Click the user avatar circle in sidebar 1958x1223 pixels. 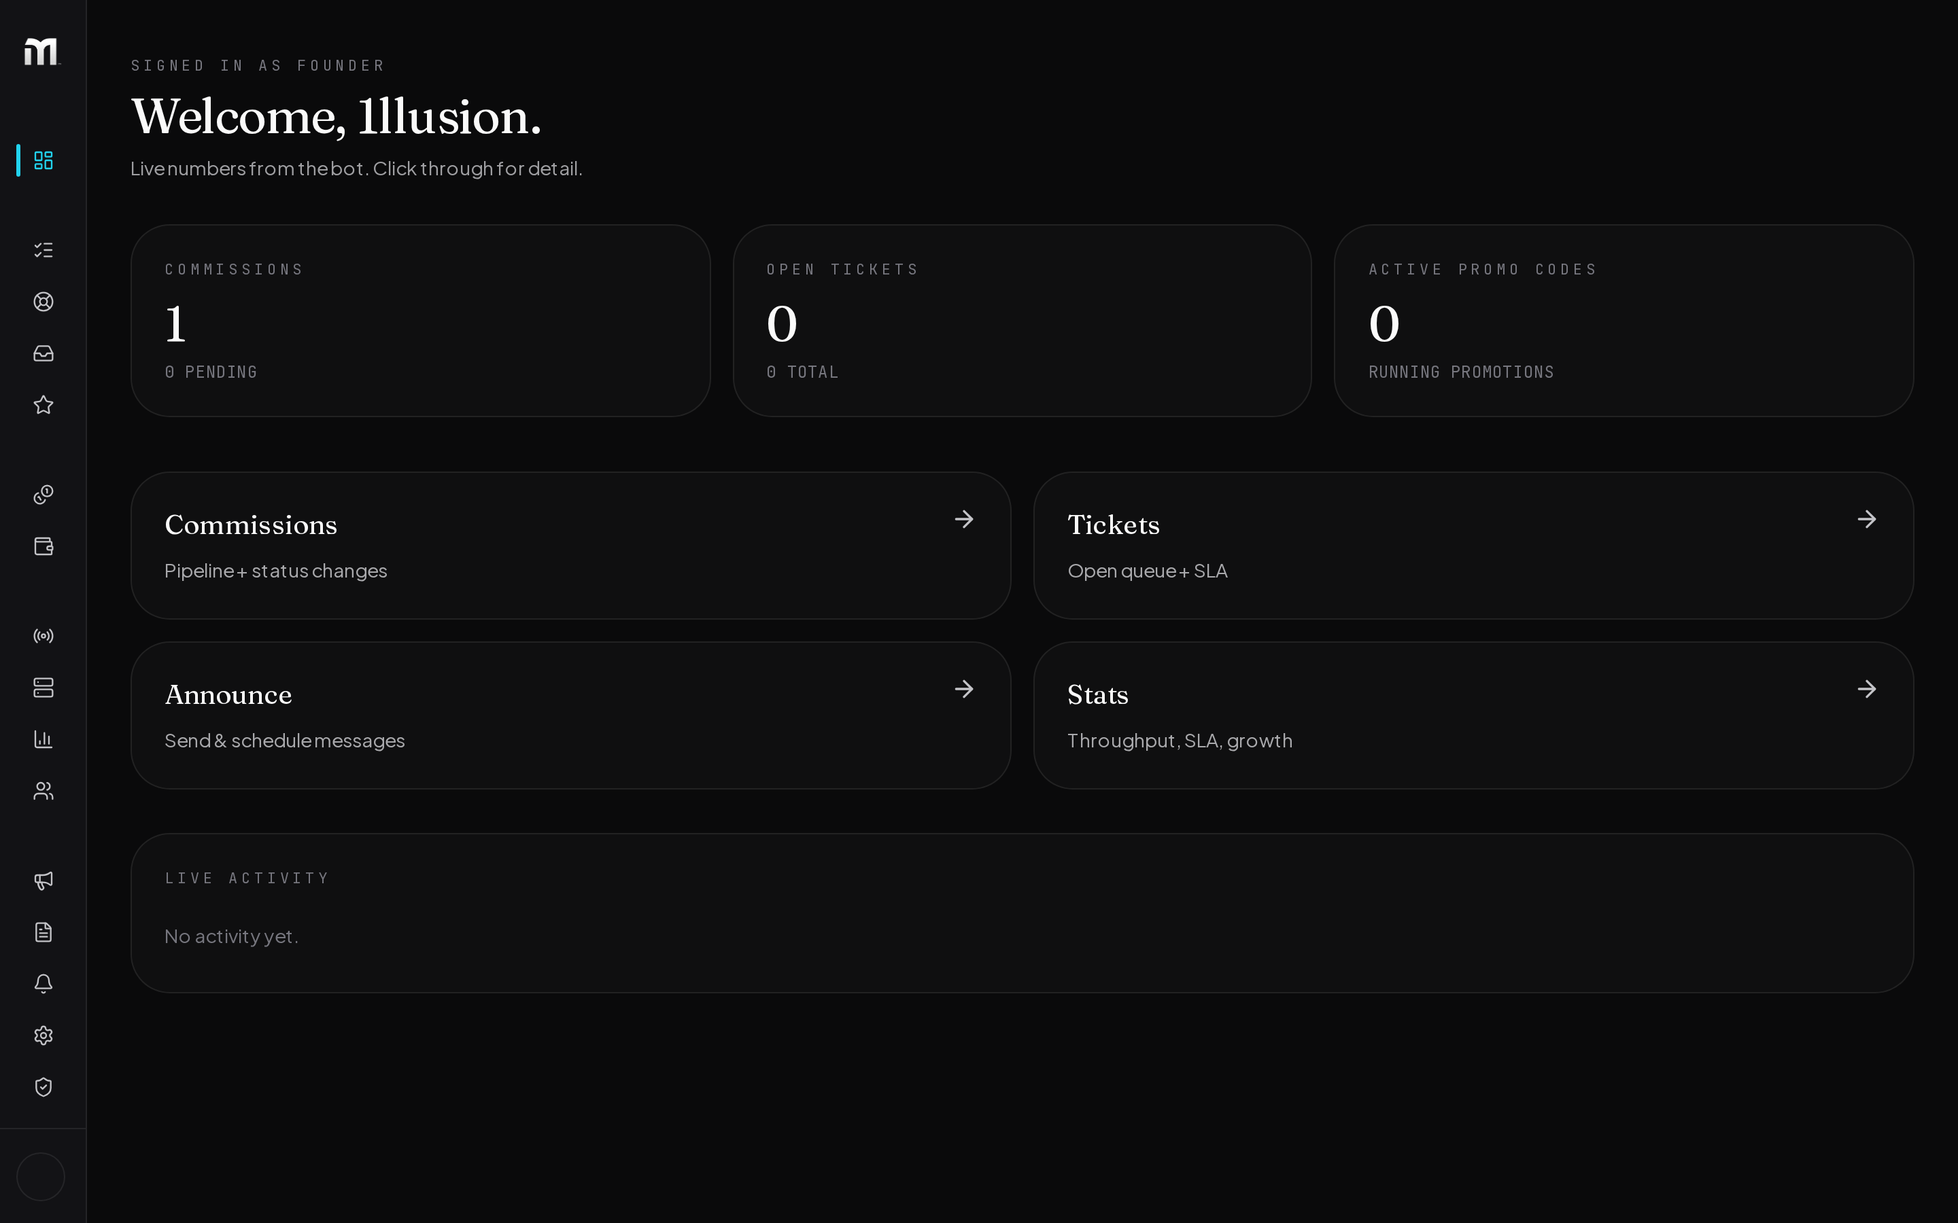tap(41, 1177)
